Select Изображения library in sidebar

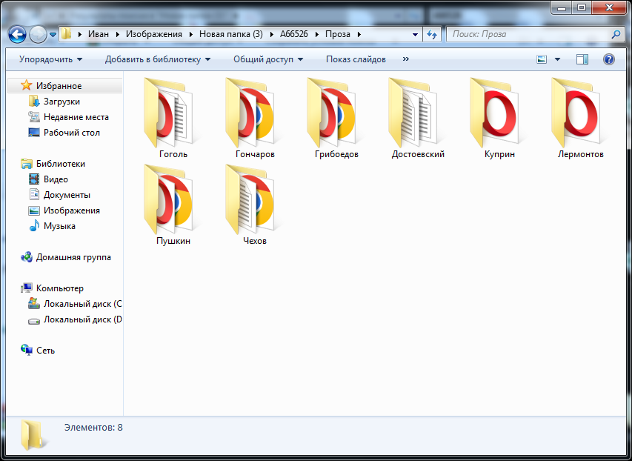pos(72,210)
